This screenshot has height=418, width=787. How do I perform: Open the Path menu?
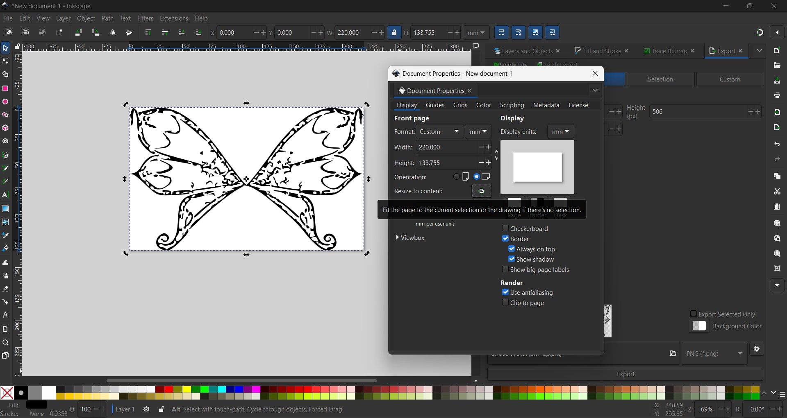pos(107,18)
